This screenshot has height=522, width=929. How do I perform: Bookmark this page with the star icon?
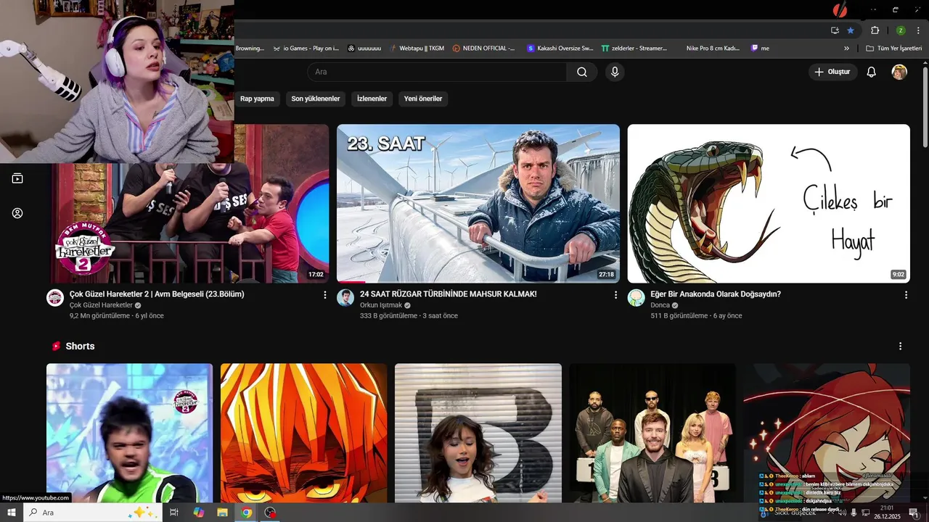click(851, 30)
